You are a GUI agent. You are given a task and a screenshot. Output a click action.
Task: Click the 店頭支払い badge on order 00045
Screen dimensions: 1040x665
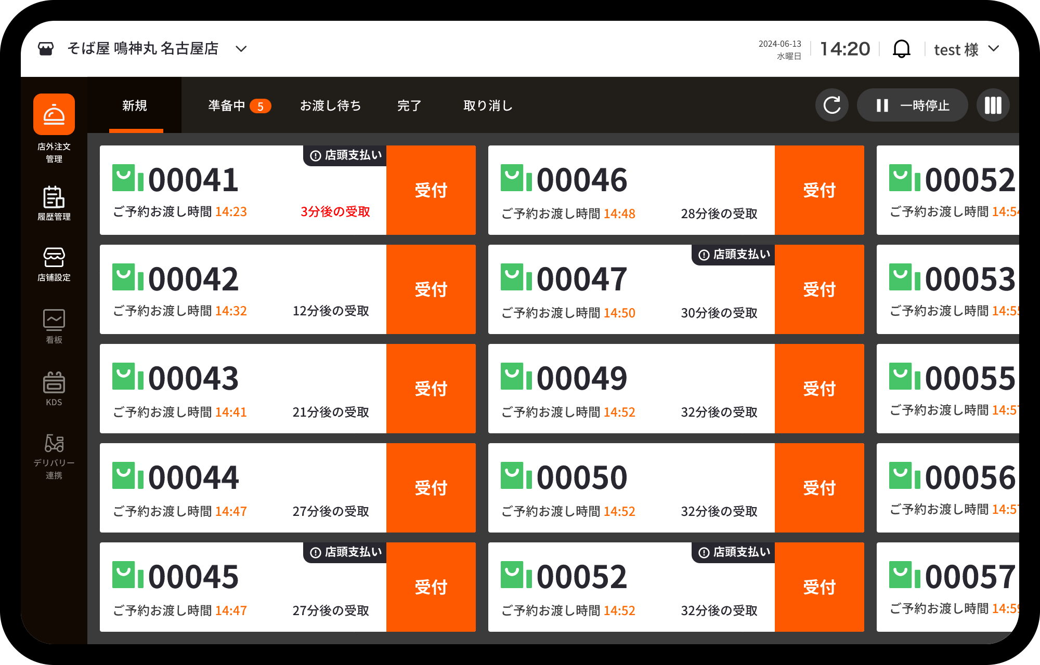pyautogui.click(x=346, y=552)
